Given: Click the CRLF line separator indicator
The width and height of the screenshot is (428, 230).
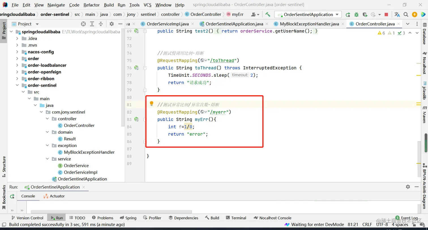Looking at the screenshot, I should 367,225.
